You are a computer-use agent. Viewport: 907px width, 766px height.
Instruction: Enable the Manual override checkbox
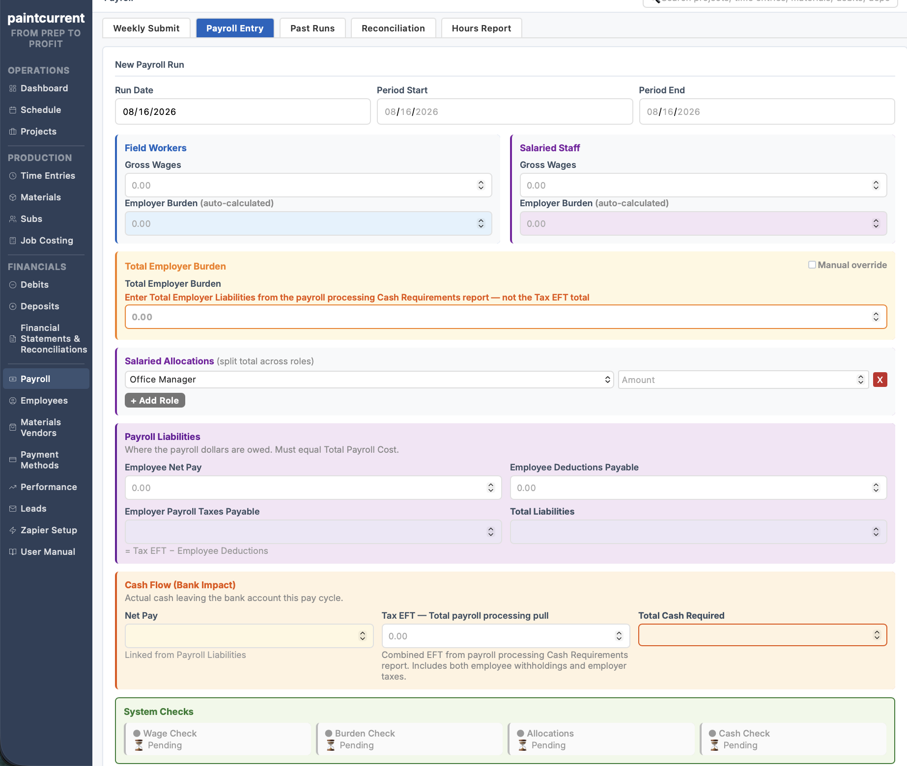click(x=812, y=265)
